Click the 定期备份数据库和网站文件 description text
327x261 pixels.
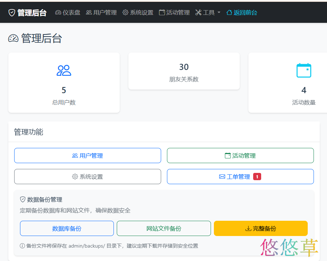pyautogui.click(x=75, y=211)
